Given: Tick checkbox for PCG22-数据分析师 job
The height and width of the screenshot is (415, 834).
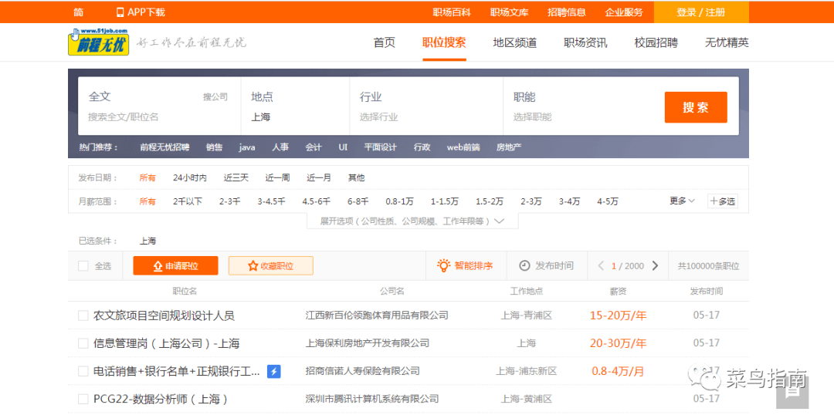Looking at the screenshot, I should tap(83, 399).
